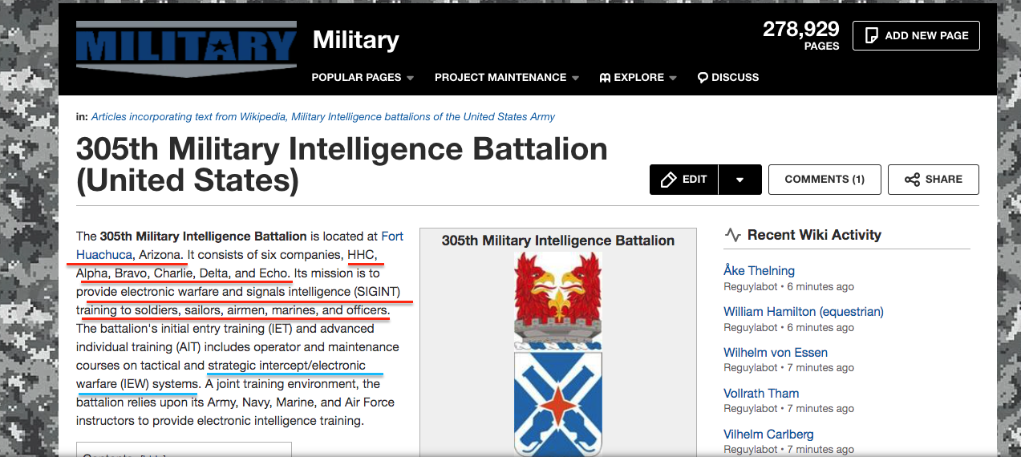The image size is (1021, 457).
Task: Click the page icon in Add New Page
Action: coord(872,35)
